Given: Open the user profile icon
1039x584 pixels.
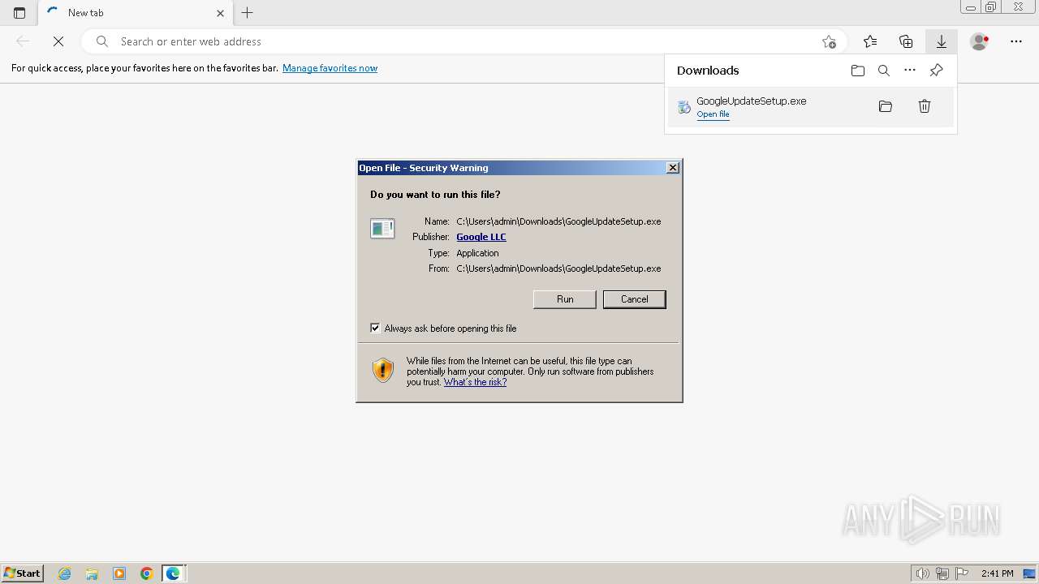Looking at the screenshot, I should (980, 41).
